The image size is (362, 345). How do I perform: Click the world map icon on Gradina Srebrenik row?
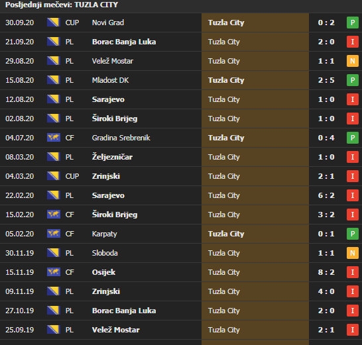click(x=54, y=138)
